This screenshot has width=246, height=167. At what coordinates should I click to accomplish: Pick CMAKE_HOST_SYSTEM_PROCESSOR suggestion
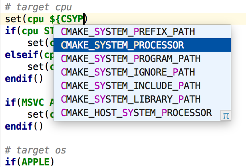[142, 113]
